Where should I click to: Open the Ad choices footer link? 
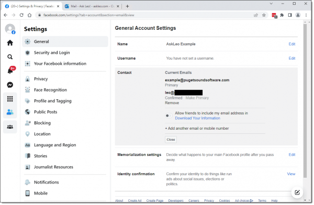click(x=244, y=200)
